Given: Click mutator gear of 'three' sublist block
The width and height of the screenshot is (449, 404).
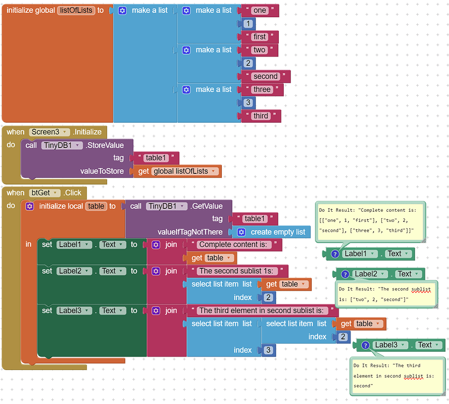Looking at the screenshot, I should 186,89.
